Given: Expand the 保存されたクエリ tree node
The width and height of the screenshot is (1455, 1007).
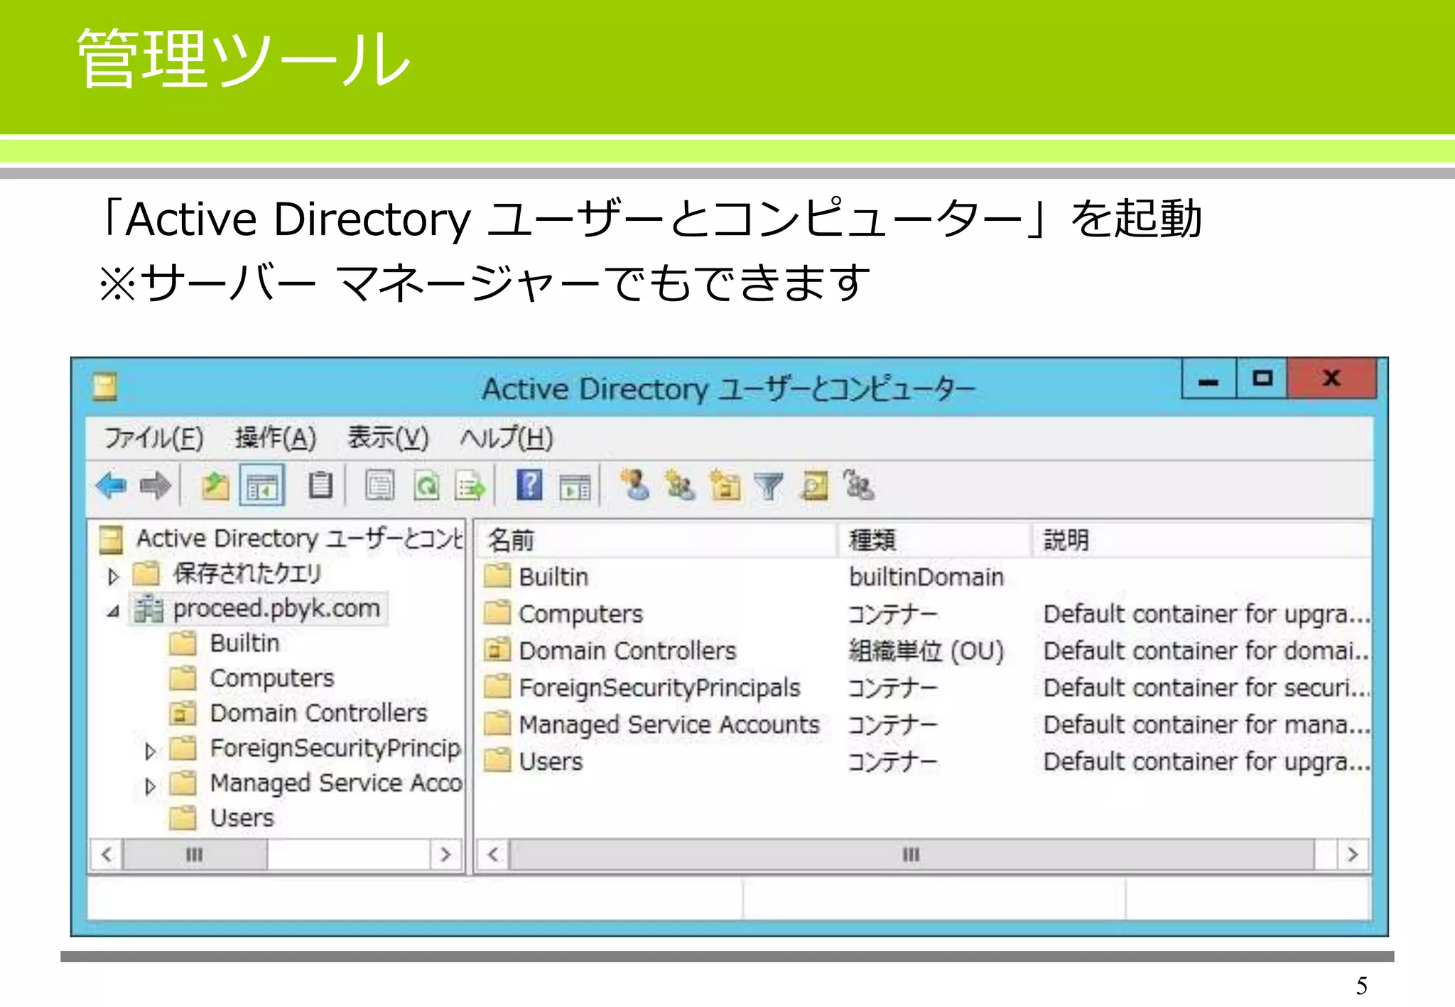Looking at the screenshot, I should point(113,576).
